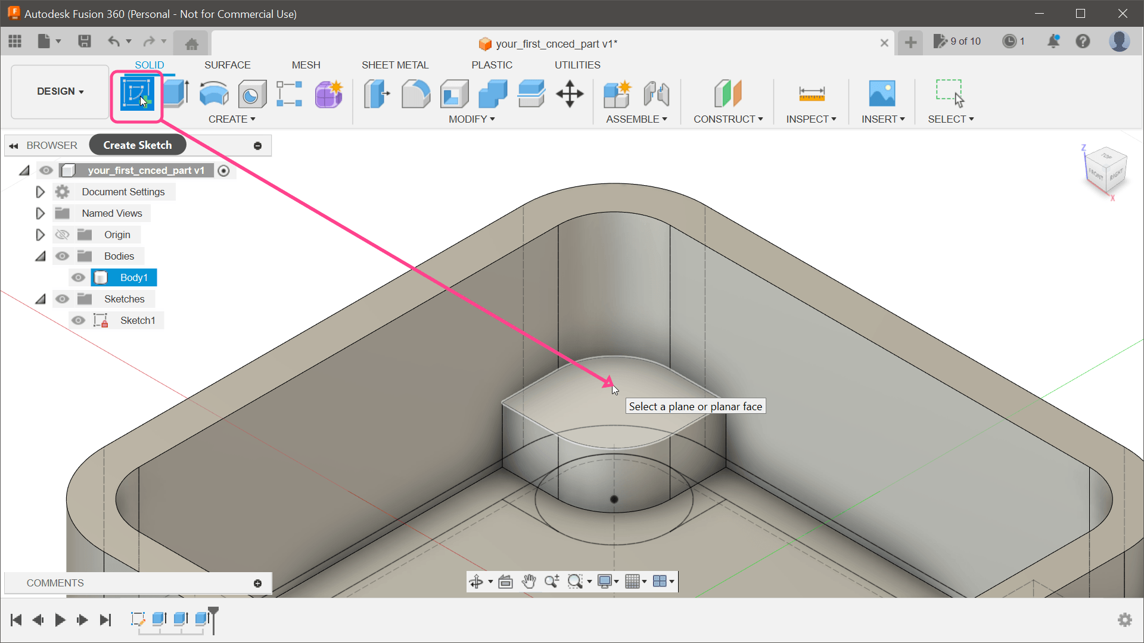Expand Document Settings node
The image size is (1144, 643).
[x=40, y=192]
